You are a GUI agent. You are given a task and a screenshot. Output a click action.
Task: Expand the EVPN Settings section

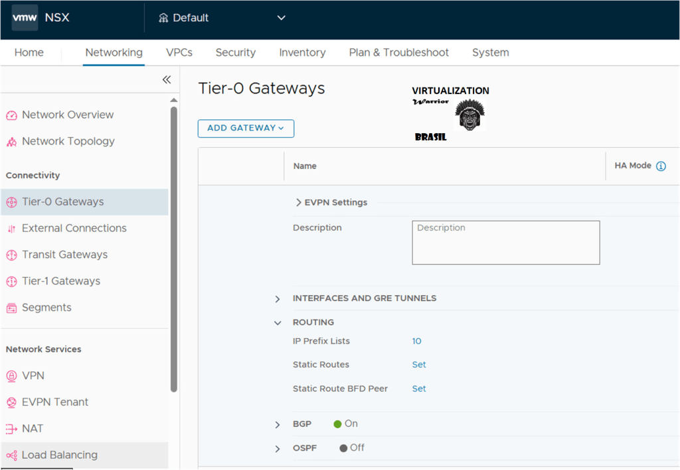299,203
